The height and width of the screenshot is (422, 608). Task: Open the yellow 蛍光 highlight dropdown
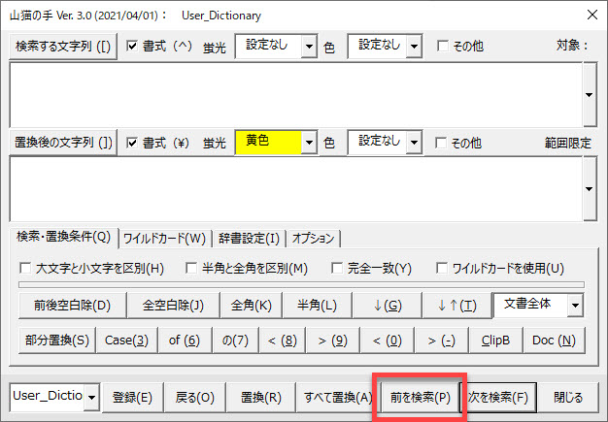point(309,142)
